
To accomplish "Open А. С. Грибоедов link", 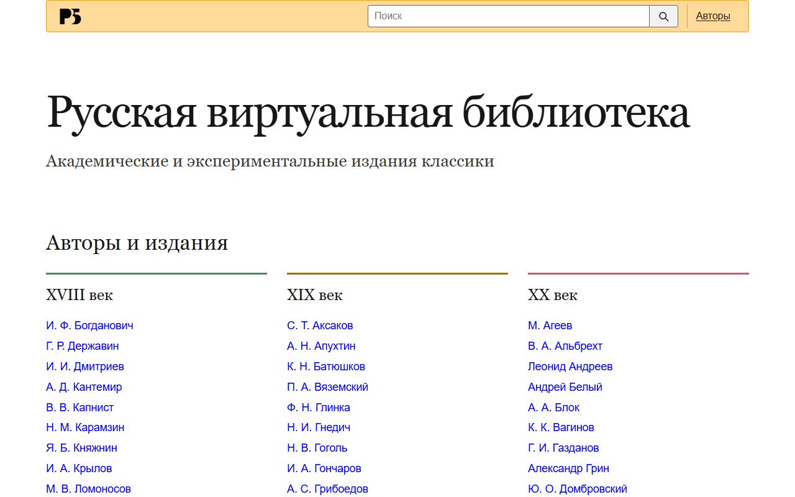I will (x=327, y=489).
